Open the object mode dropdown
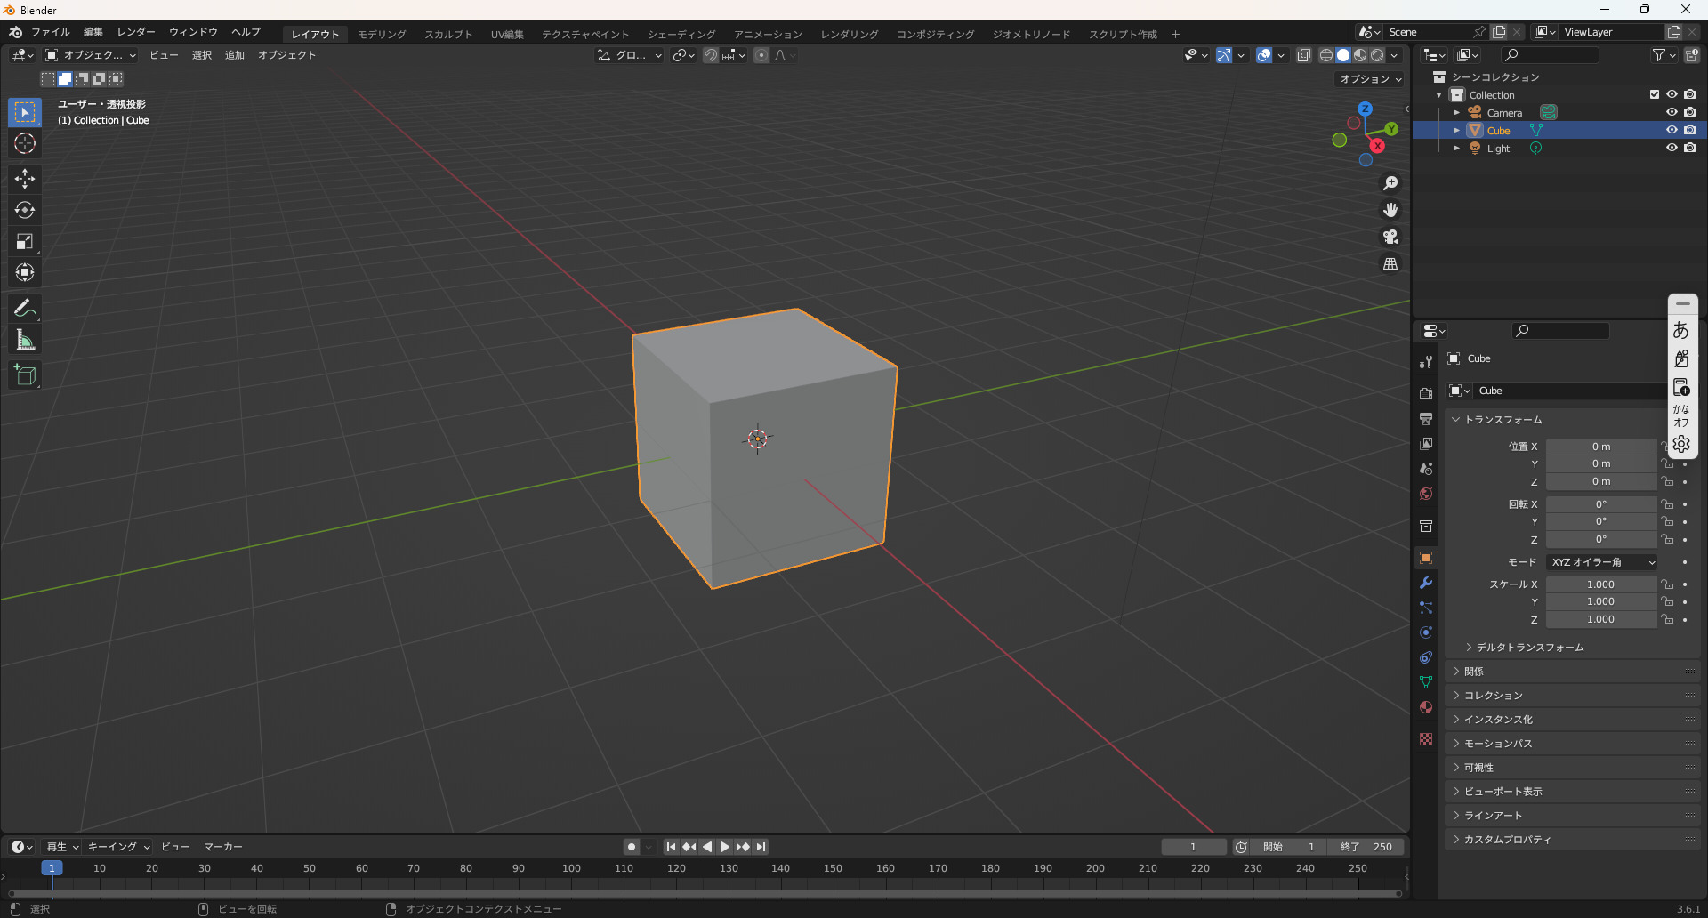 90,55
